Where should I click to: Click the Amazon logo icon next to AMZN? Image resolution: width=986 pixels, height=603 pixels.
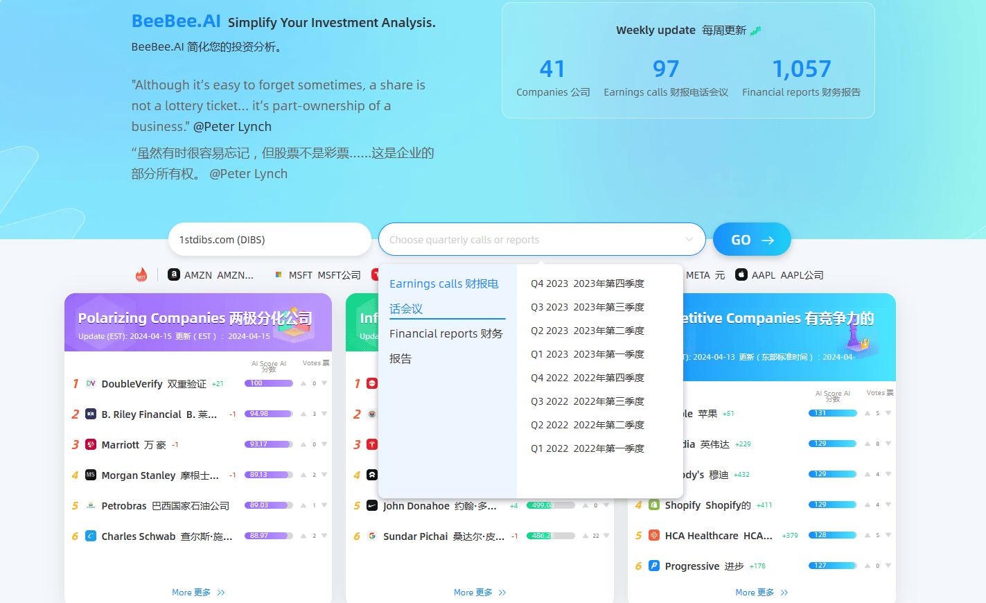click(174, 274)
